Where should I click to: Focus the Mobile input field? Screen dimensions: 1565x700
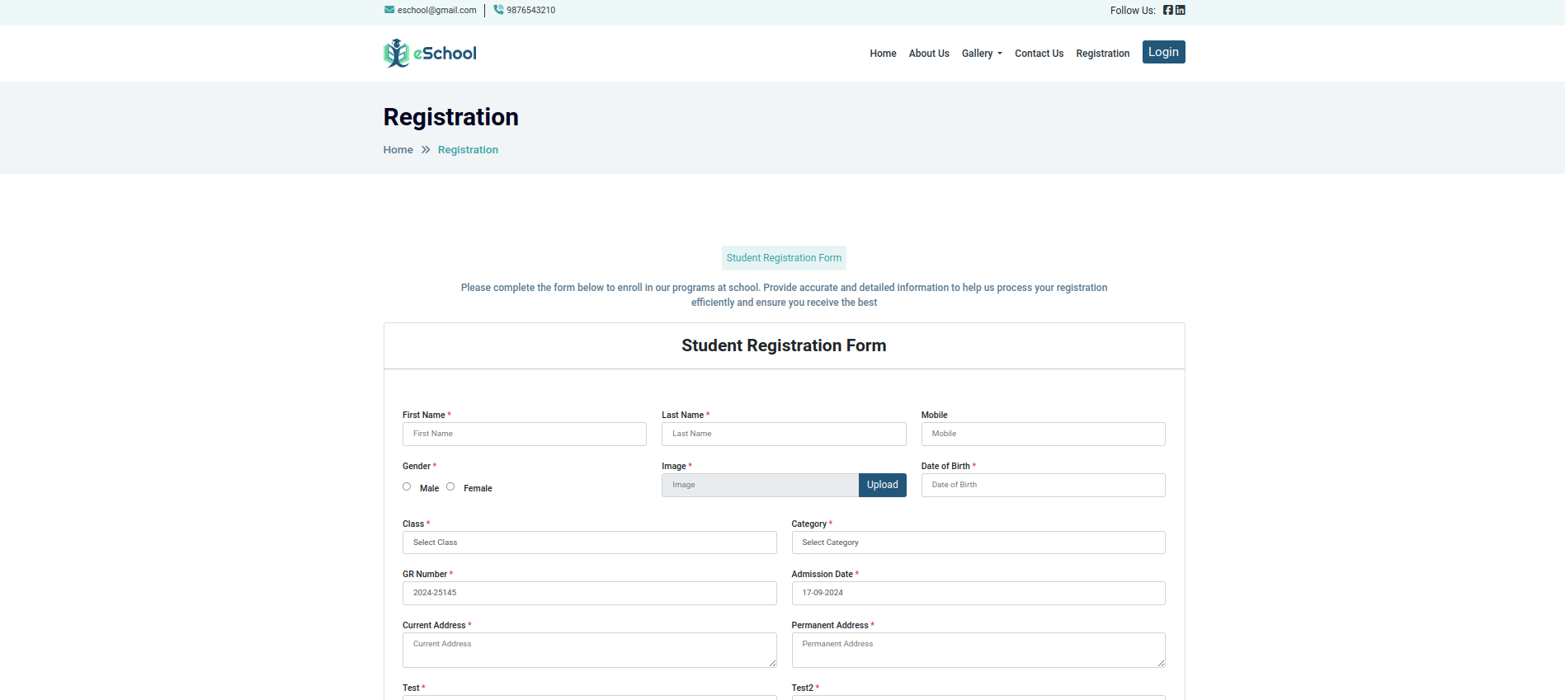1043,435
